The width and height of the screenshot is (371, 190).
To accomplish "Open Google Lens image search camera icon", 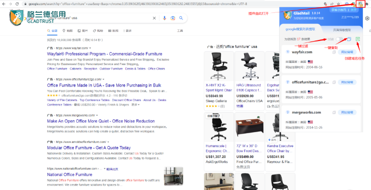I will coord(173,18).
